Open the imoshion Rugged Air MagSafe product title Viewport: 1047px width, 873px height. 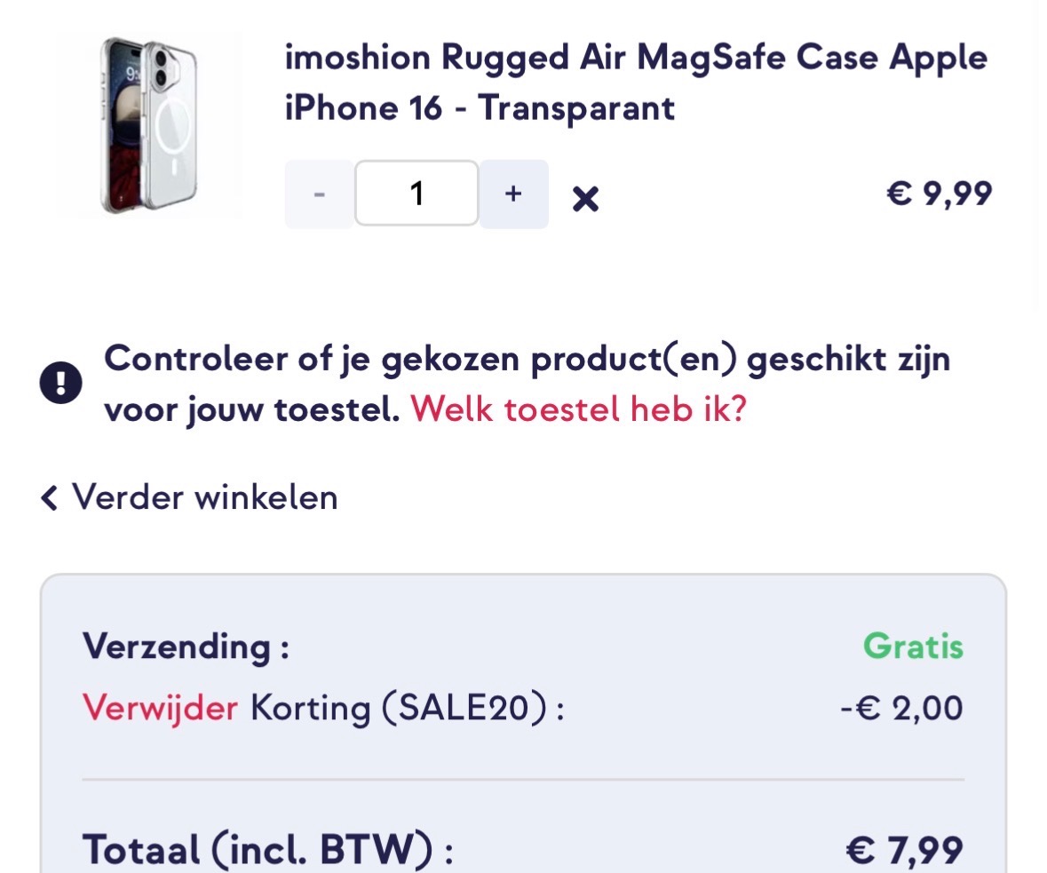point(635,83)
